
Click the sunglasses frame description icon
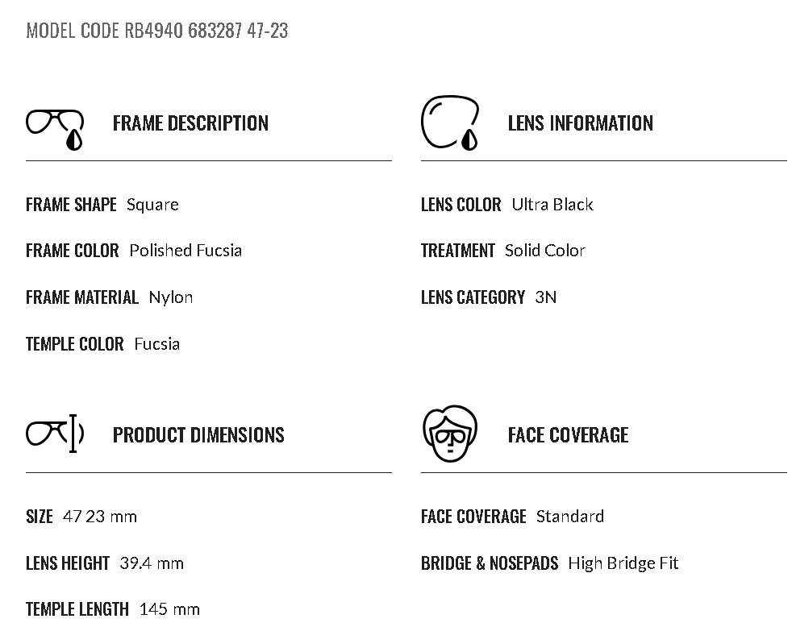(x=55, y=127)
